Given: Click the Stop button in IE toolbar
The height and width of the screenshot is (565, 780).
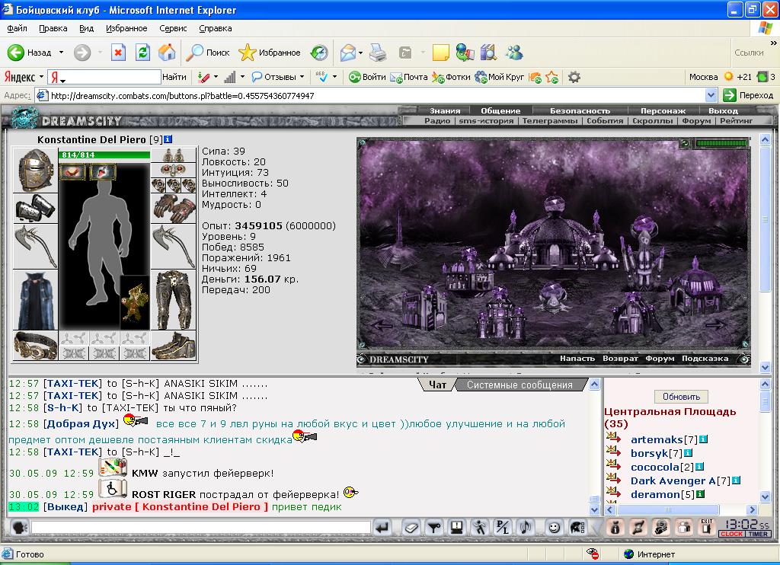Looking at the screenshot, I should (x=118, y=53).
